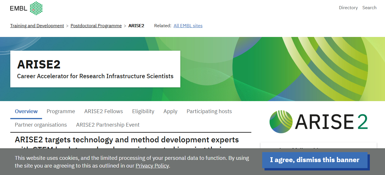This screenshot has height=175, width=385.
Task: Open the Partner organisations tab
Action: tap(41, 125)
